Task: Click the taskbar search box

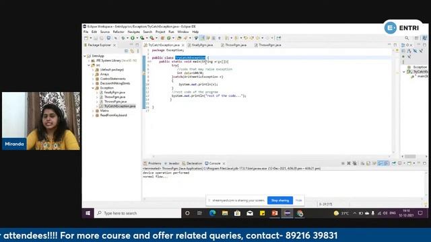Action: point(137,213)
